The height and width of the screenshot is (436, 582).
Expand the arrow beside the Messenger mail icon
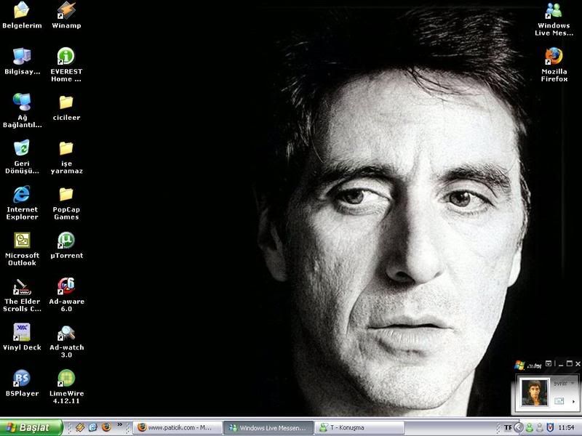pyautogui.click(x=574, y=400)
